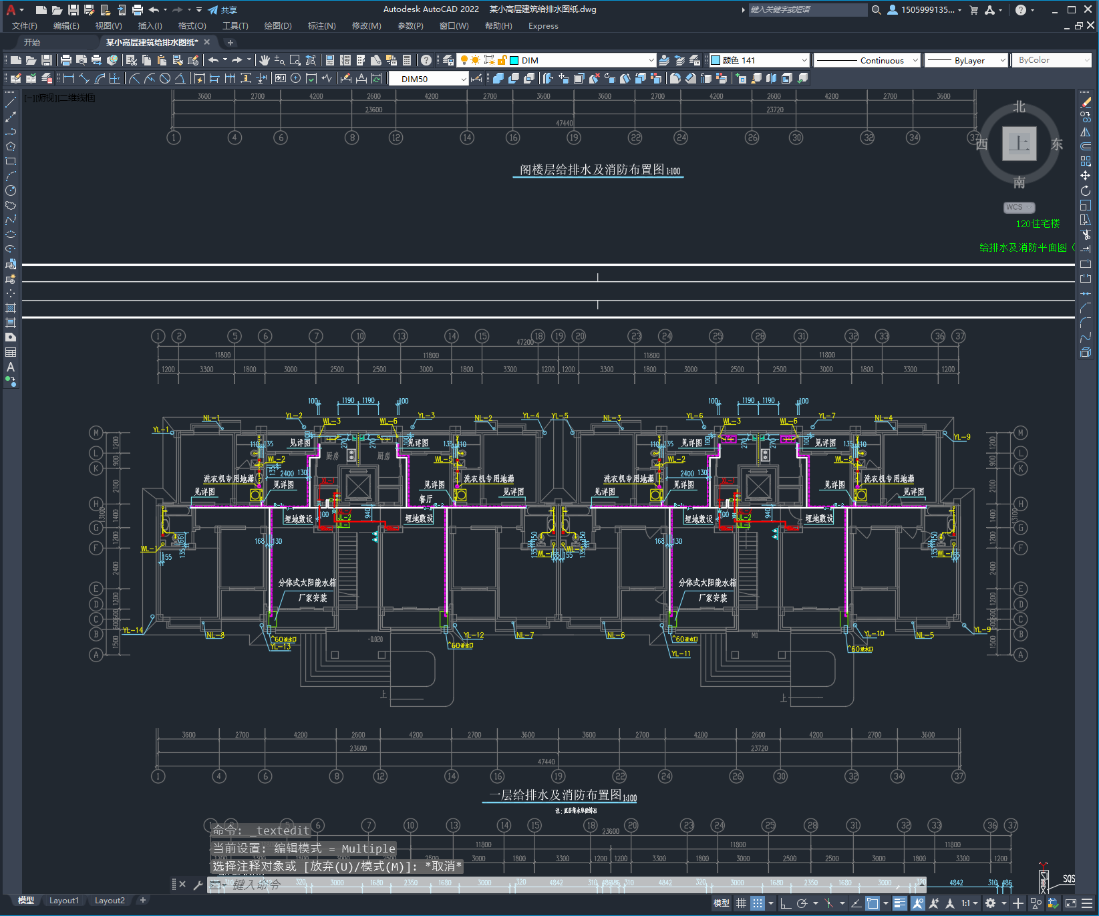The width and height of the screenshot is (1099, 916).
Task: Toggle polar tracking in status bar
Action: pos(802,903)
